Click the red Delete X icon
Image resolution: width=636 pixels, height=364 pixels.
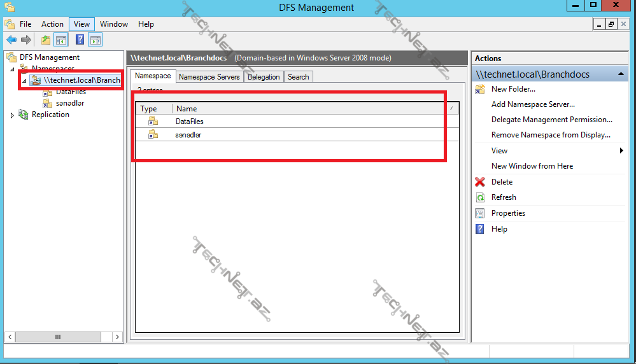[480, 182]
